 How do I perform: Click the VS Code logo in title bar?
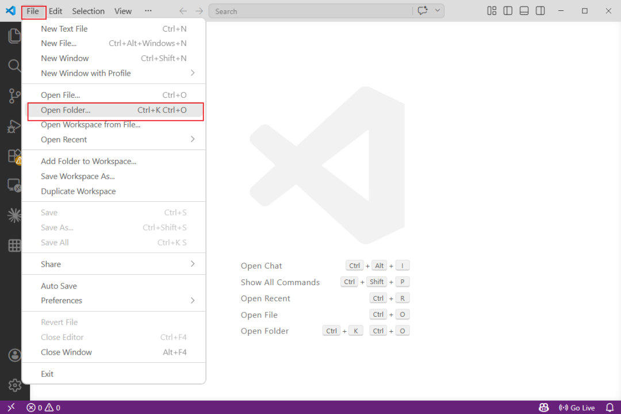point(11,11)
